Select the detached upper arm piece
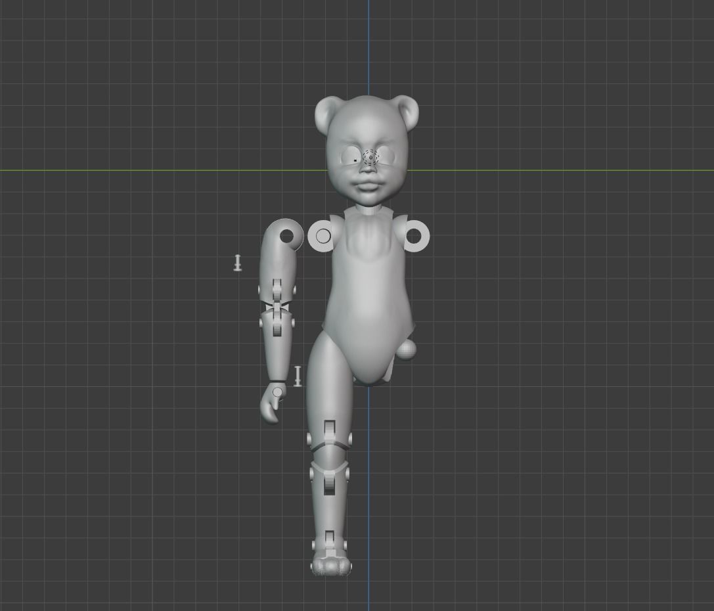Viewport: 714px width, 611px height. 279,261
